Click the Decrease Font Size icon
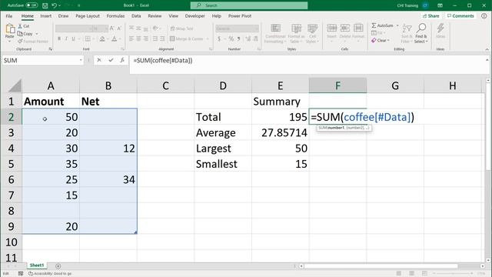Image resolution: width=492 pixels, height=277 pixels. coord(119,28)
